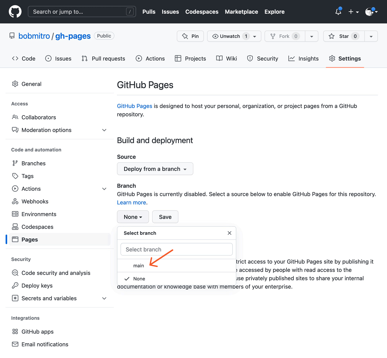The width and height of the screenshot is (387, 358).
Task: Open the Deploy from a branch dropdown
Action: click(155, 169)
